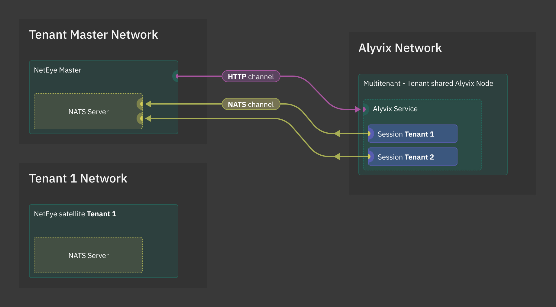Select the Session Tenant 1 box
The width and height of the screenshot is (556, 307).
412,134
